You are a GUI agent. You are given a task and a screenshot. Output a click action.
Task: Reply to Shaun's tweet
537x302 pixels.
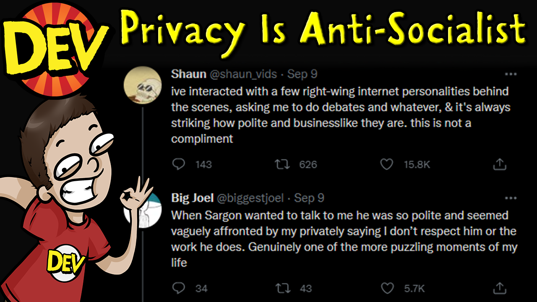[x=179, y=164]
